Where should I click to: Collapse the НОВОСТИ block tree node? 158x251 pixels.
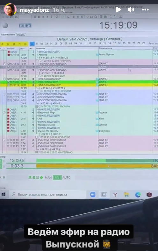click(37, 91)
